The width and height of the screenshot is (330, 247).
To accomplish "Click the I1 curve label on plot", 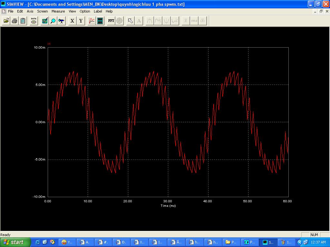I will (49, 44).
